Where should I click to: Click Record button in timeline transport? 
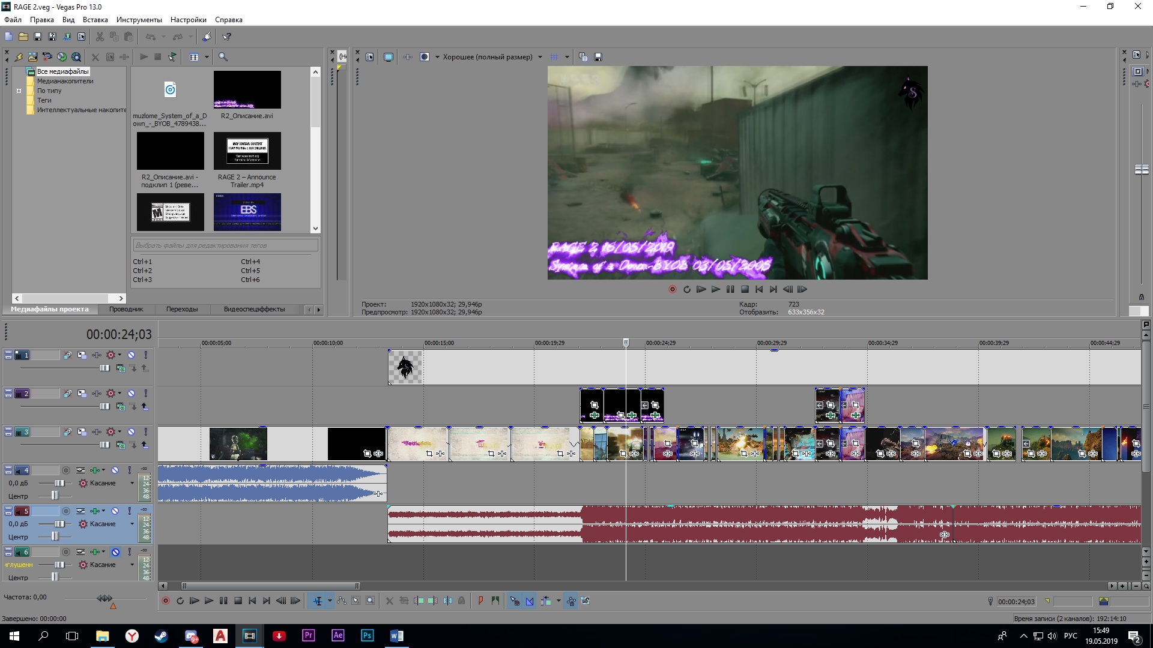[166, 601]
